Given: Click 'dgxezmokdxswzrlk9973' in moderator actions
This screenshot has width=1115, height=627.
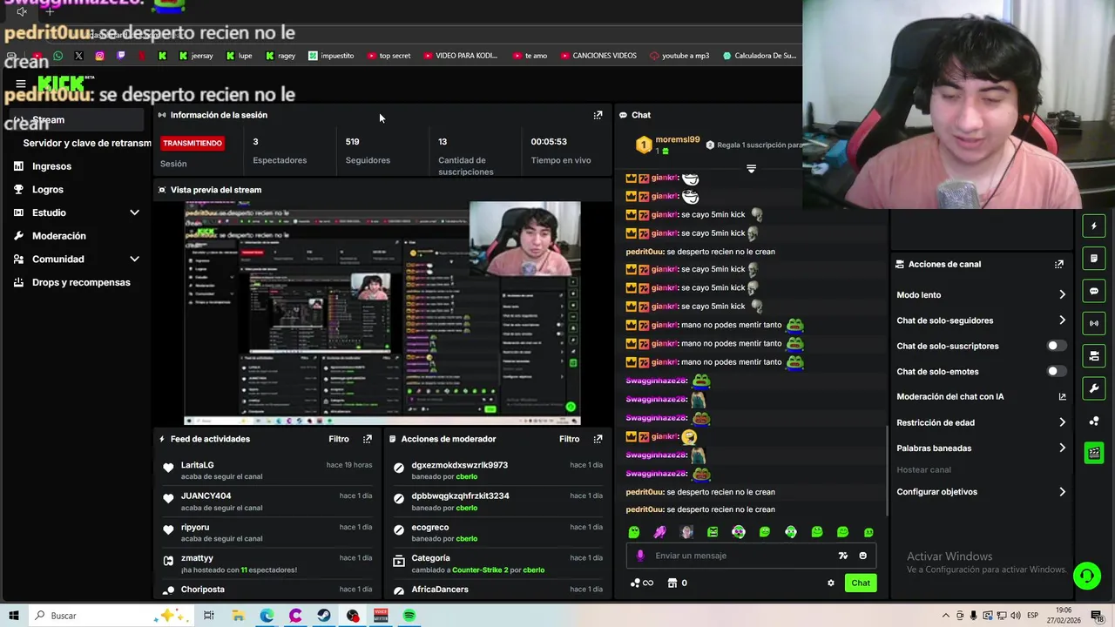Looking at the screenshot, I should 459,465.
